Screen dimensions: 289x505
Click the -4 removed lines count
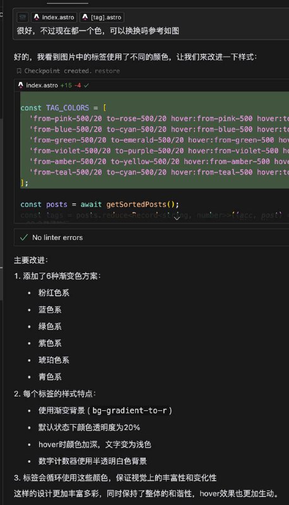pos(78,85)
